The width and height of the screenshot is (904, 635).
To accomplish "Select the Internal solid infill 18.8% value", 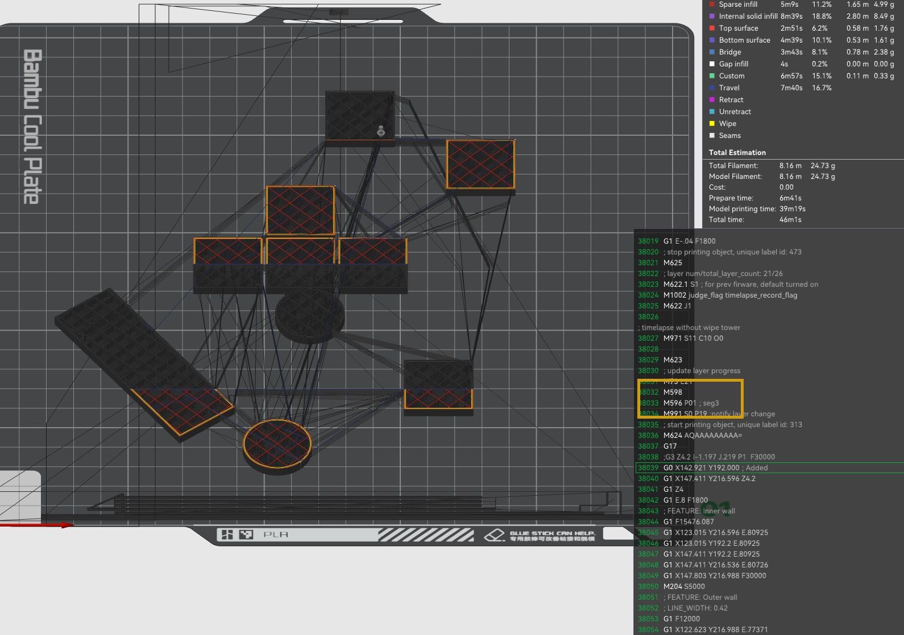I will tap(822, 16).
